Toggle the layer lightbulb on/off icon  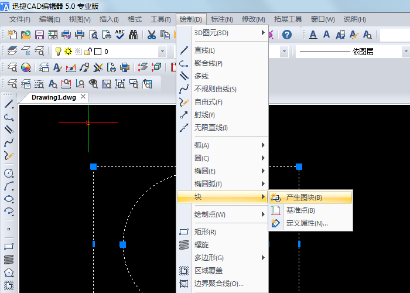tap(58, 52)
